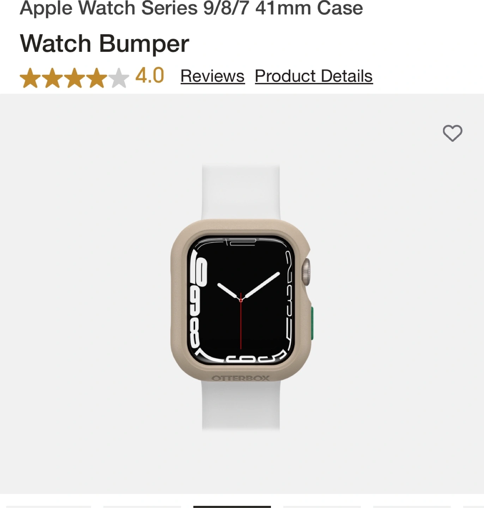Open the Reviews link
The height and width of the screenshot is (508, 484).
pyautogui.click(x=212, y=76)
